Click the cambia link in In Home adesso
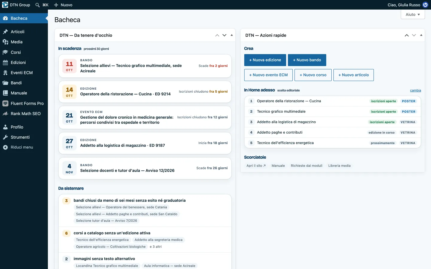431x269 pixels. click(x=415, y=90)
